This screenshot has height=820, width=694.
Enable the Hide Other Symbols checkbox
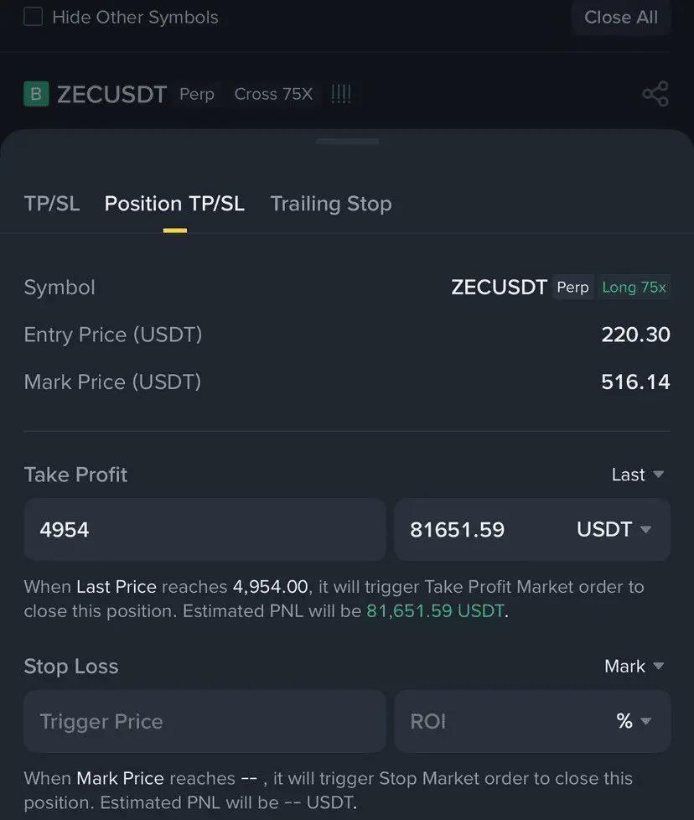coord(34,17)
